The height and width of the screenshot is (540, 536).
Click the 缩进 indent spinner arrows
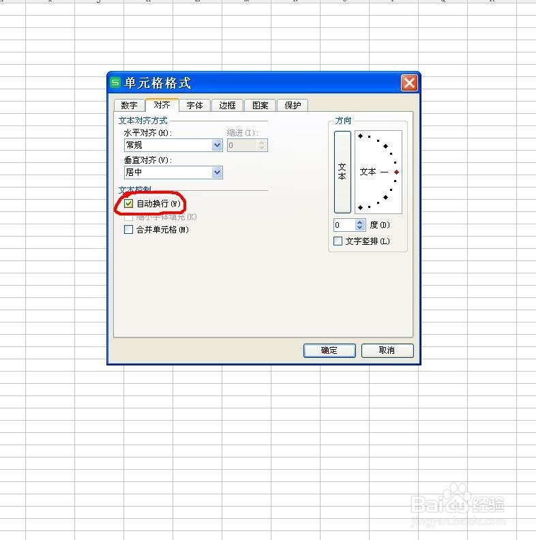(x=262, y=145)
